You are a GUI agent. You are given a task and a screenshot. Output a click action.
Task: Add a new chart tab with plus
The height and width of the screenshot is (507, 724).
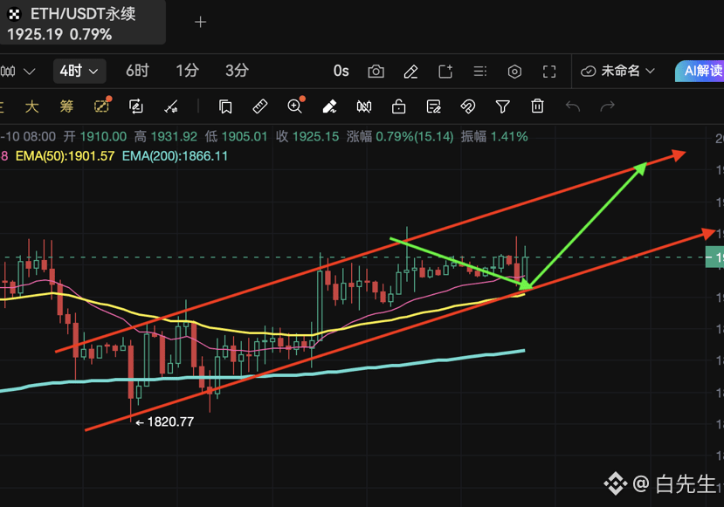click(200, 22)
